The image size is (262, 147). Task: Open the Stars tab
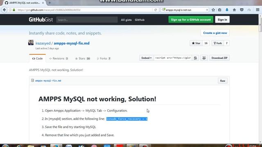(83, 58)
